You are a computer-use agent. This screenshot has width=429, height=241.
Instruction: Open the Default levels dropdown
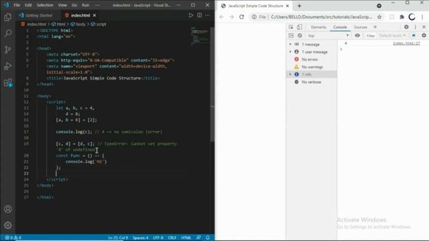(x=393, y=35)
